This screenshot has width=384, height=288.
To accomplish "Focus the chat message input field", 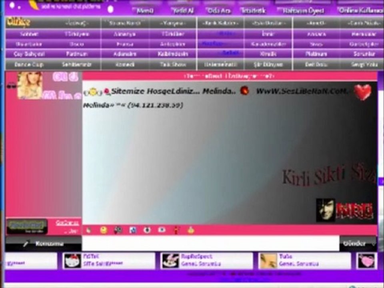I will (211, 244).
